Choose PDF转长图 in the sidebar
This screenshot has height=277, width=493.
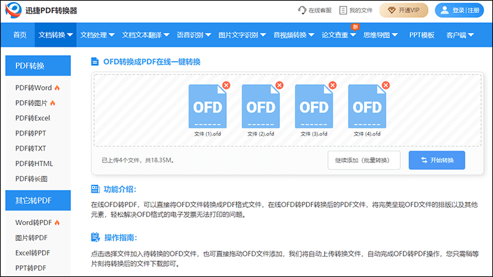tap(31, 179)
